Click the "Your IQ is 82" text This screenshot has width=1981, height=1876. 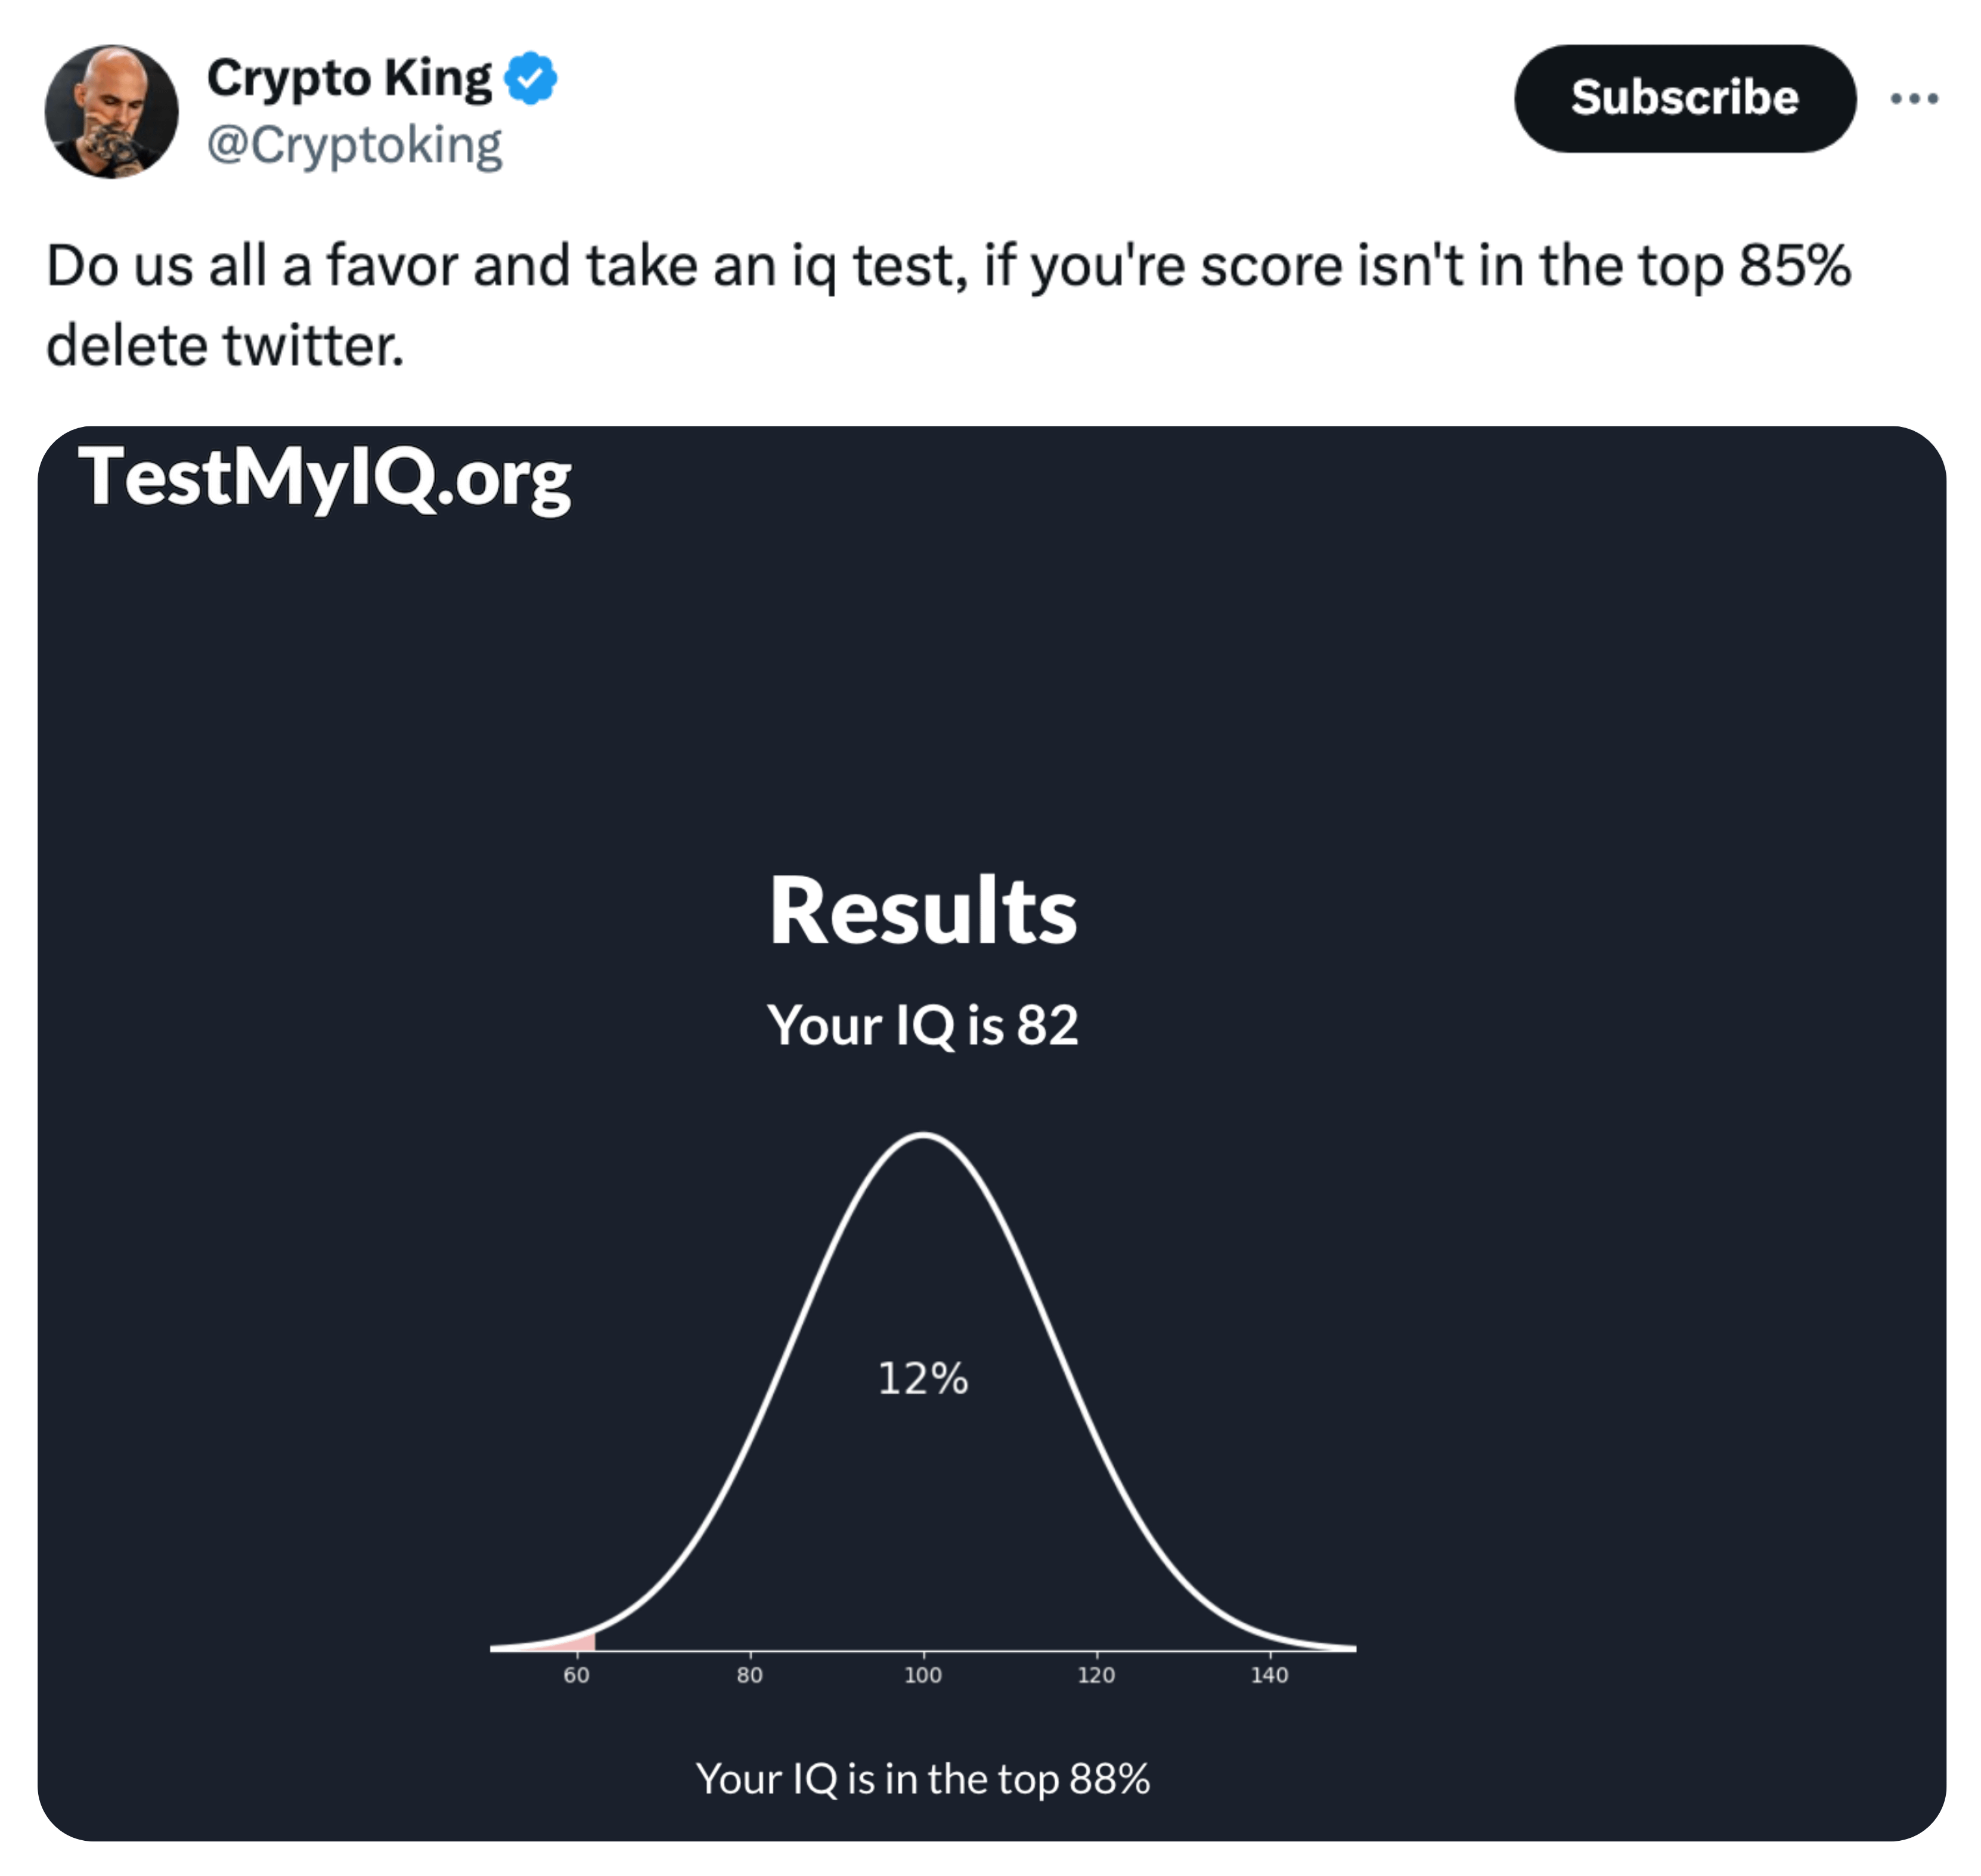coord(922,1026)
